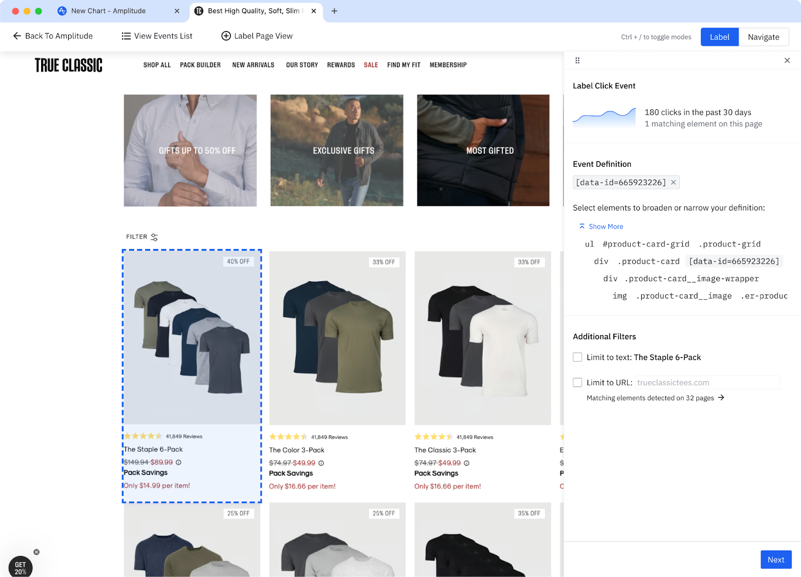Click star rating of The Color 3-Pack
The width and height of the screenshot is (801, 577).
tap(288, 437)
